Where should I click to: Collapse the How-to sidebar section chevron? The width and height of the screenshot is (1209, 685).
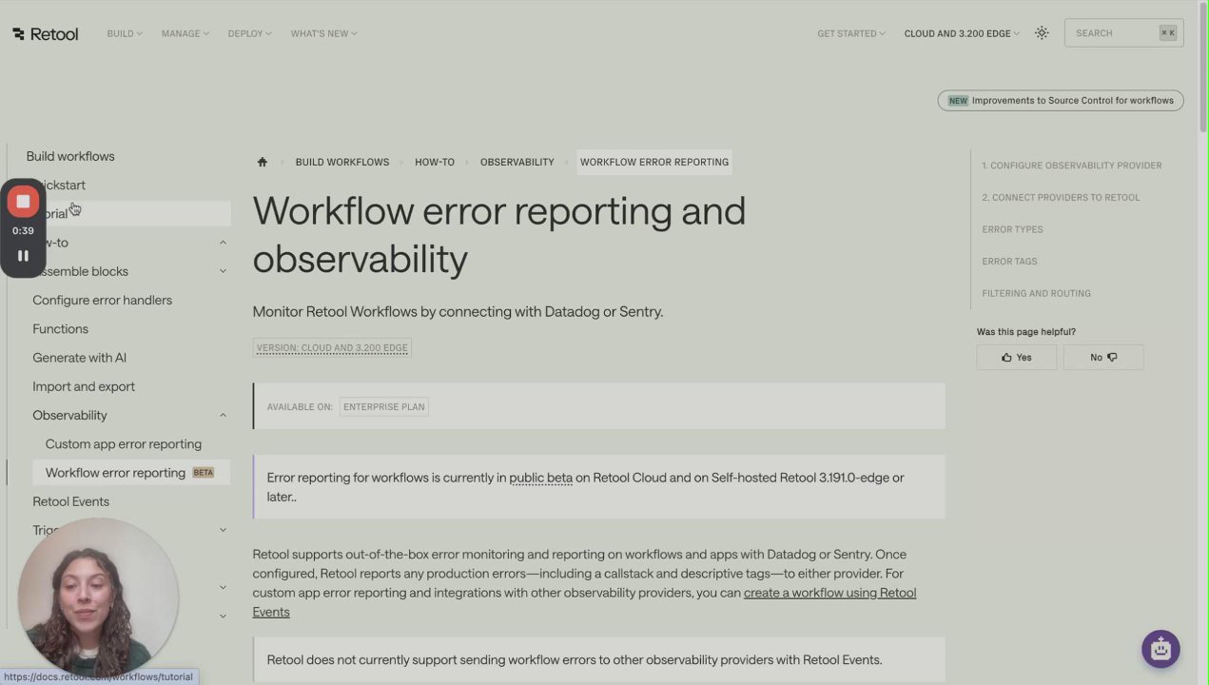click(223, 243)
